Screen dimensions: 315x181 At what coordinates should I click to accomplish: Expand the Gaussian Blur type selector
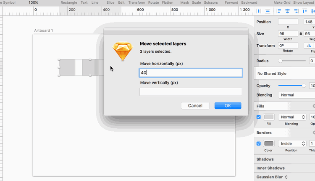pyautogui.click(x=286, y=177)
